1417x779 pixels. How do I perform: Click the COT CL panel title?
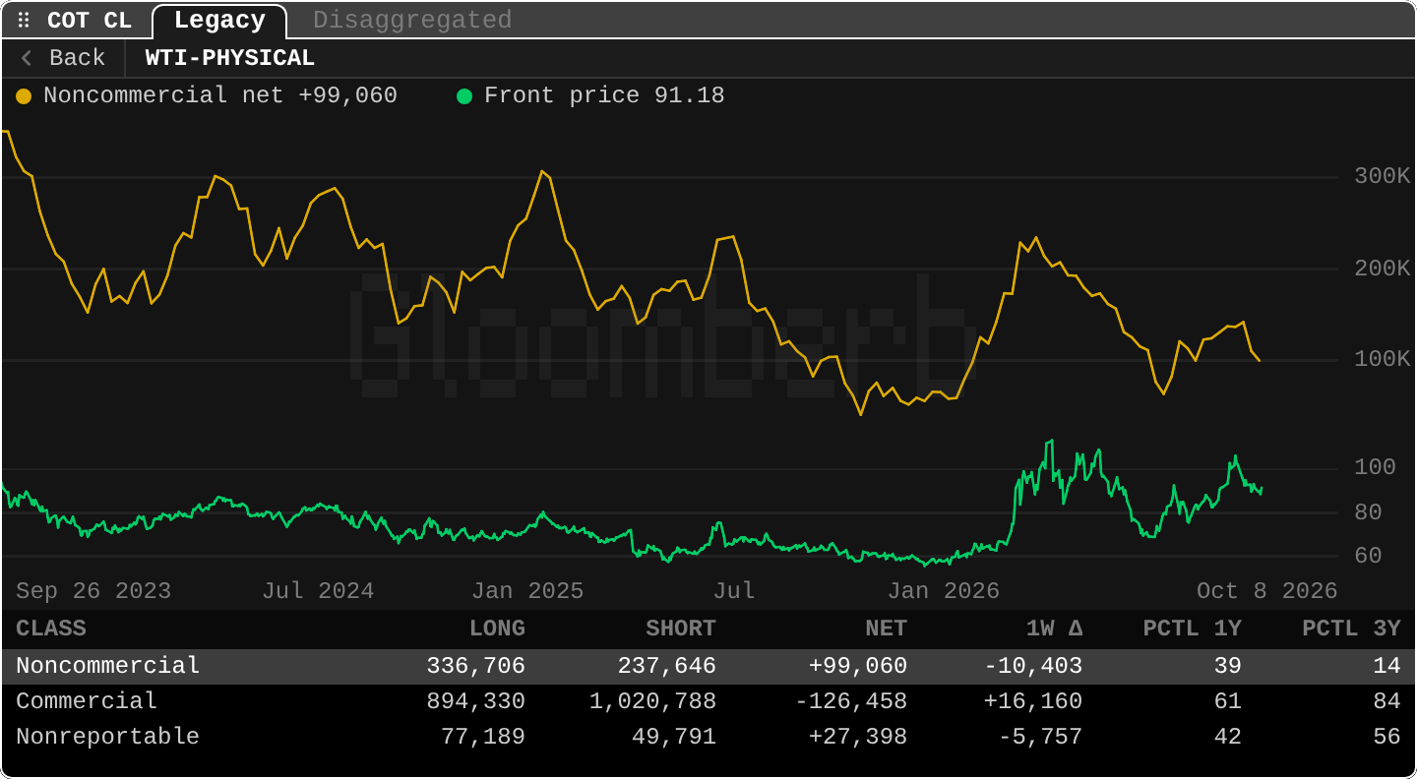point(90,21)
